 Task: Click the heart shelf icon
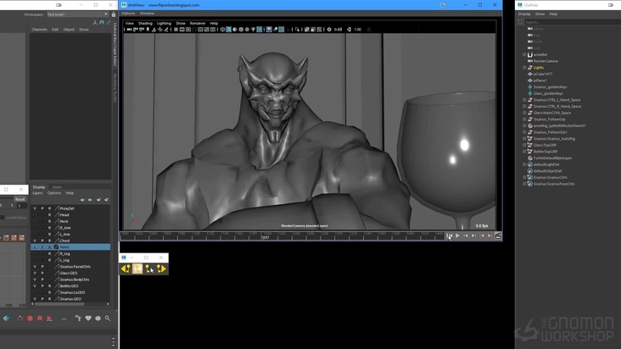(88, 319)
